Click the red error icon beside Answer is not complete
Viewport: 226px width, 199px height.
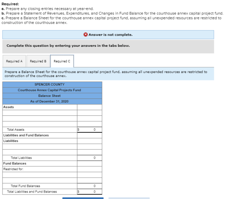(x=86, y=35)
